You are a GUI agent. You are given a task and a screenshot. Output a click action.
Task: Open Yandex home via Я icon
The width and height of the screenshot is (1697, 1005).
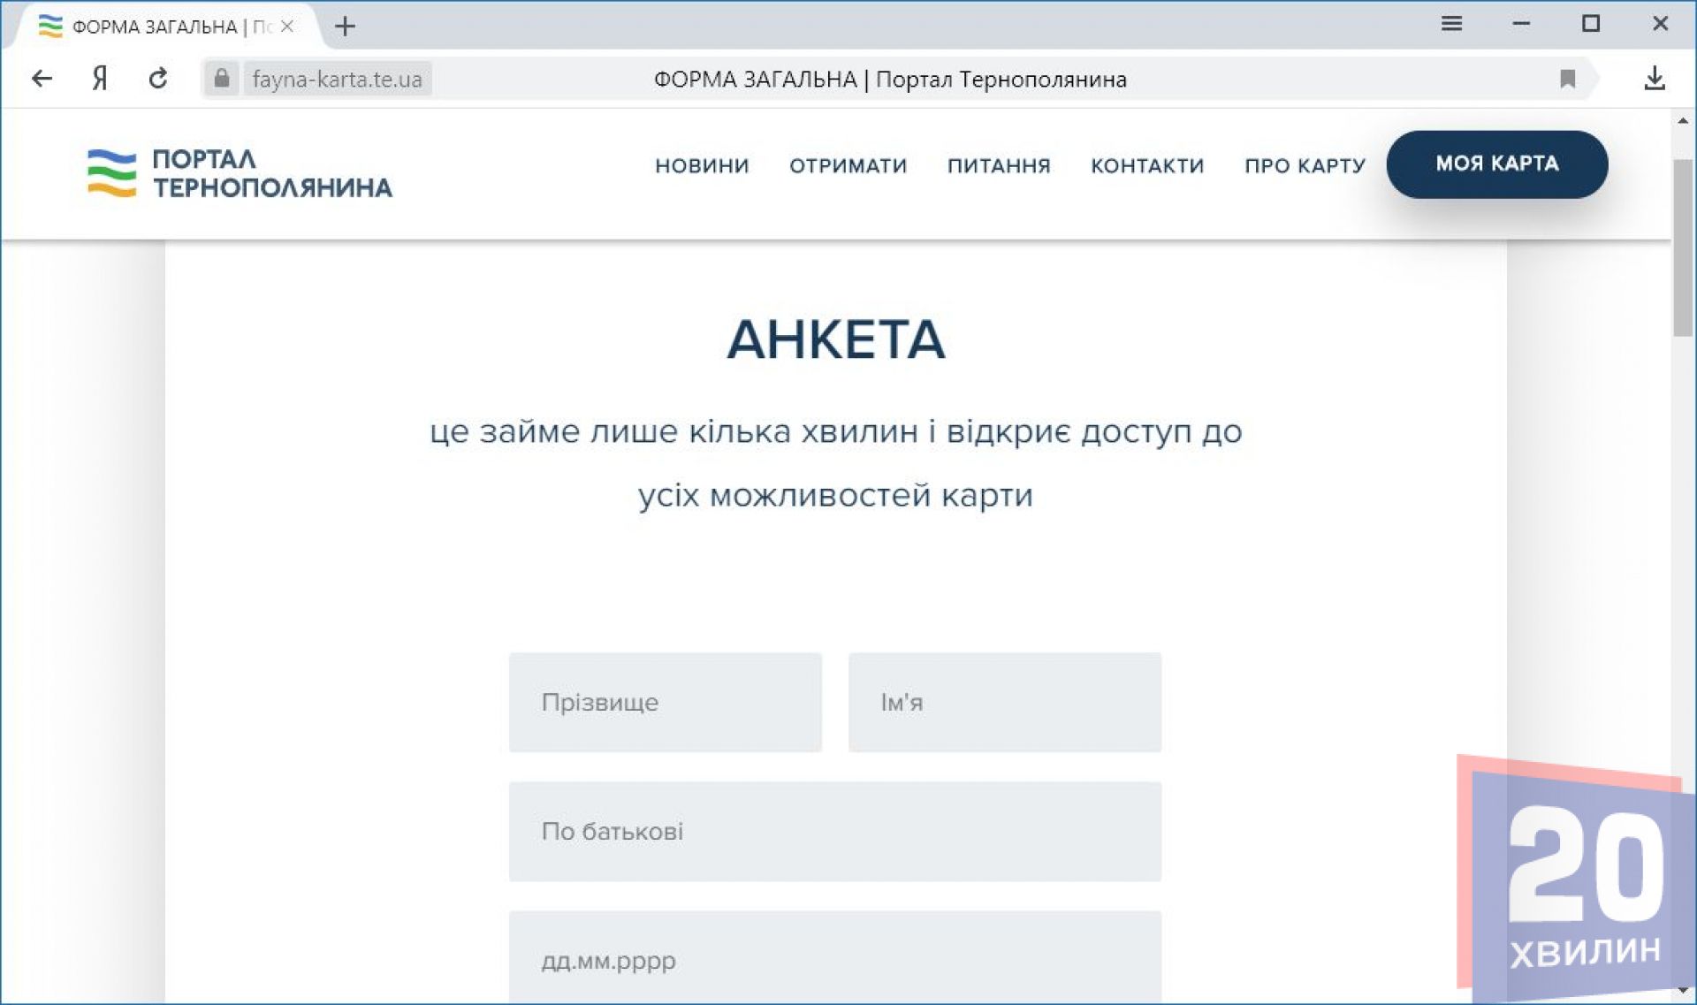(x=100, y=79)
